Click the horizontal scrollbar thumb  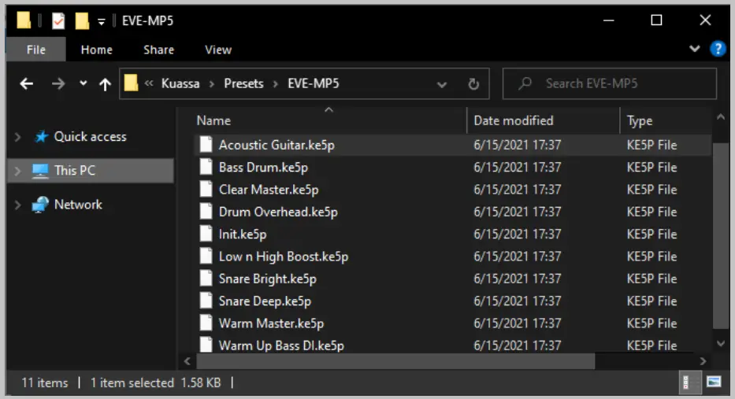[x=395, y=361]
